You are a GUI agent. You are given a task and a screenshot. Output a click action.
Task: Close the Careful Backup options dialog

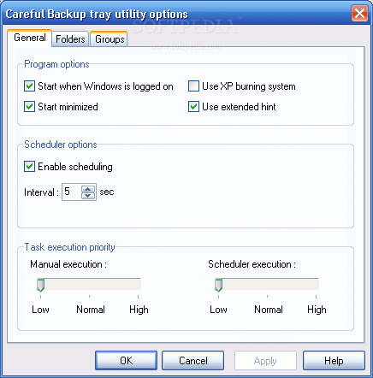pos(359,14)
